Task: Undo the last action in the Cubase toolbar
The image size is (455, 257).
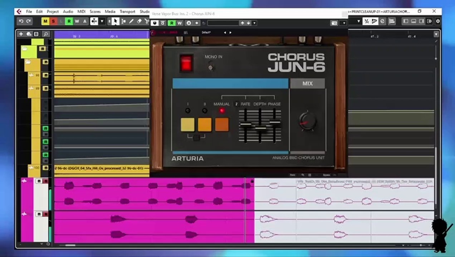Action: 21,21
